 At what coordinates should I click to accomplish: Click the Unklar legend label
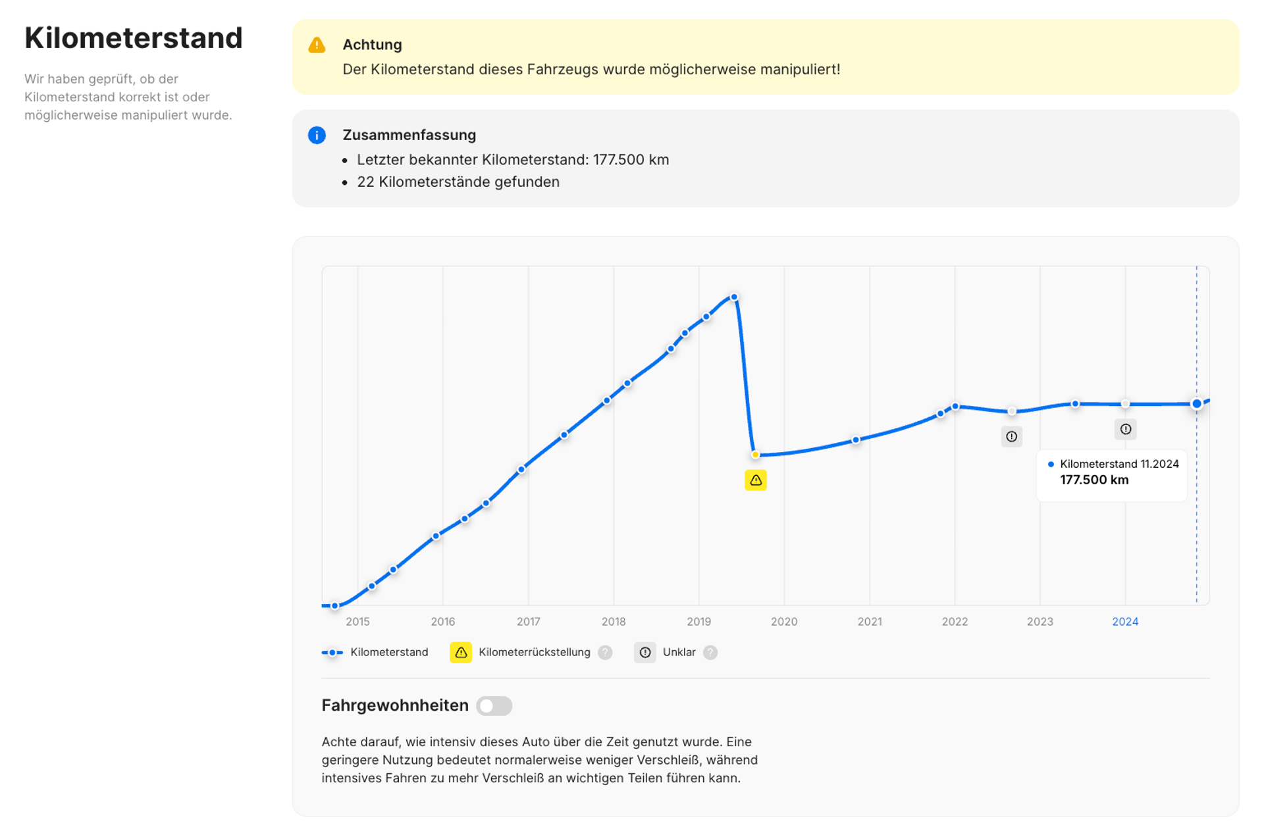coord(679,652)
